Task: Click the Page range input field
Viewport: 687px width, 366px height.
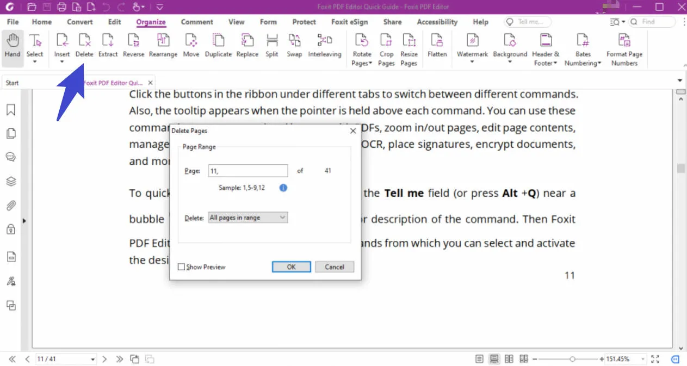Action: pos(247,170)
